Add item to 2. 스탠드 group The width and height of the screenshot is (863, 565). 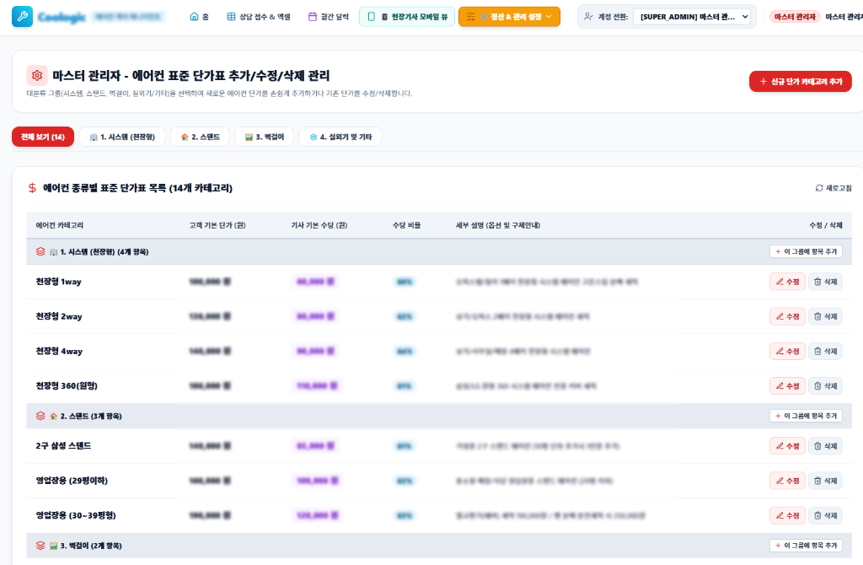click(x=806, y=416)
